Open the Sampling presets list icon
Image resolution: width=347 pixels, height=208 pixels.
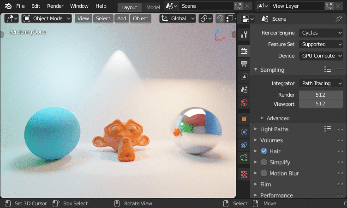point(328,69)
